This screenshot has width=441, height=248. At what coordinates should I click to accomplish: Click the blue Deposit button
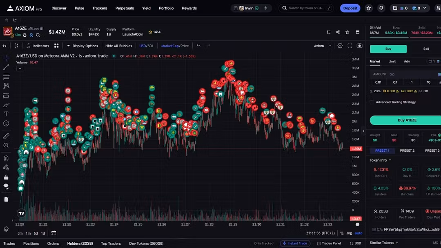[350, 8]
